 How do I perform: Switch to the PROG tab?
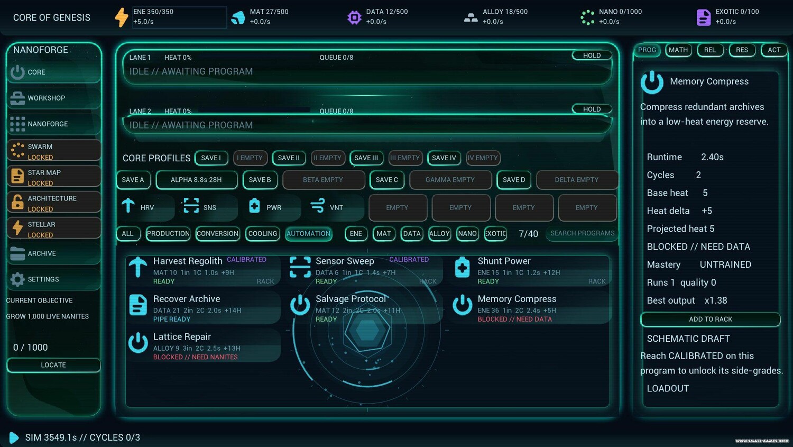coord(647,50)
